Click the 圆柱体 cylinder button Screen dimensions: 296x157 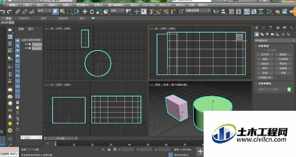point(265,64)
